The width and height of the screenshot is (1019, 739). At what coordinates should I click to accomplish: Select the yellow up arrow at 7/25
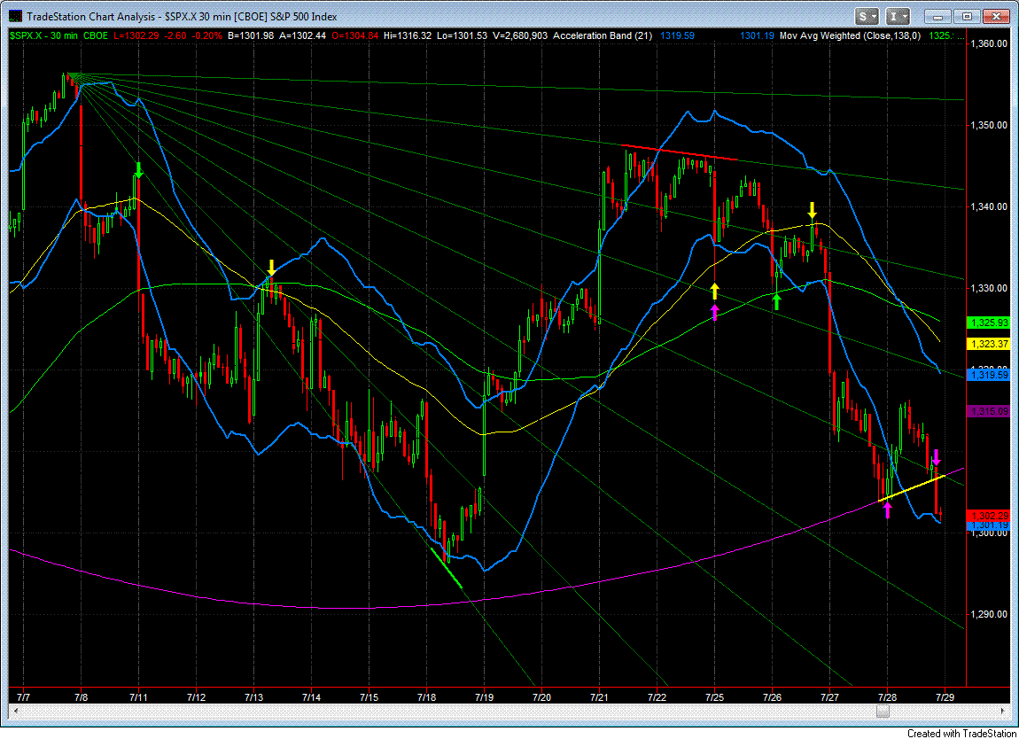click(715, 292)
